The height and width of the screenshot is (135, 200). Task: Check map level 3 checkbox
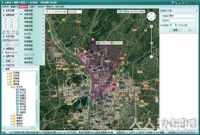click(3, 28)
